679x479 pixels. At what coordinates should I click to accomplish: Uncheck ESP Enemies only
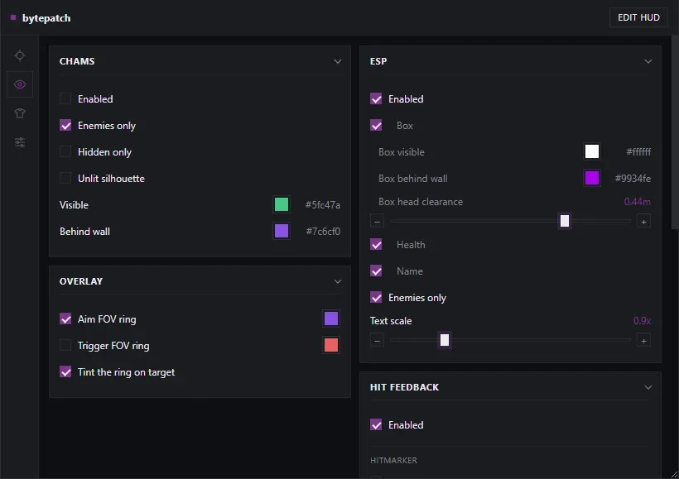click(x=376, y=298)
